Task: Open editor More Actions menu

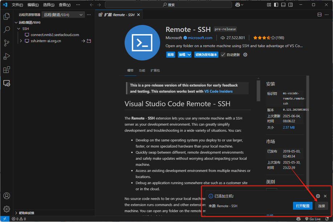Action: click(326, 15)
